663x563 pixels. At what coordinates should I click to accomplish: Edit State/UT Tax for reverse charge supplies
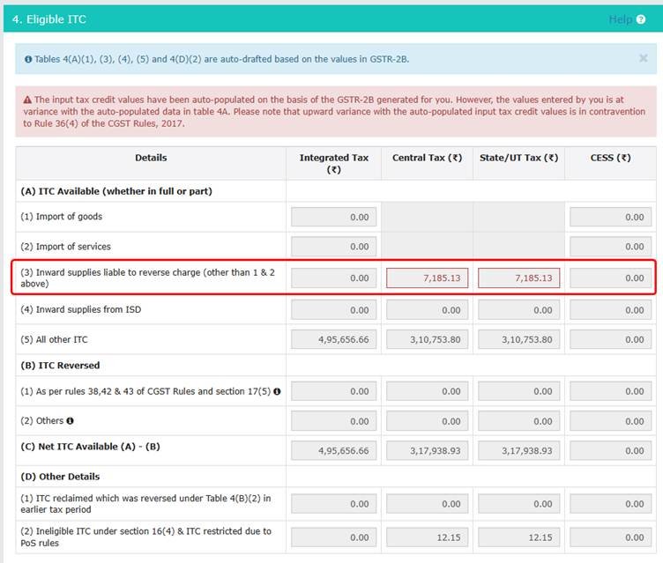(x=518, y=278)
